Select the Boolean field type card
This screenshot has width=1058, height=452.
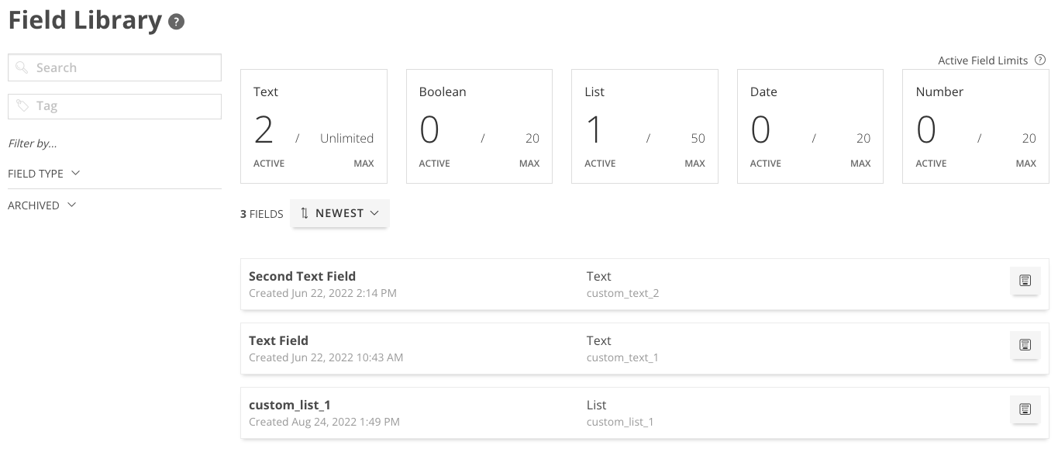pos(479,125)
